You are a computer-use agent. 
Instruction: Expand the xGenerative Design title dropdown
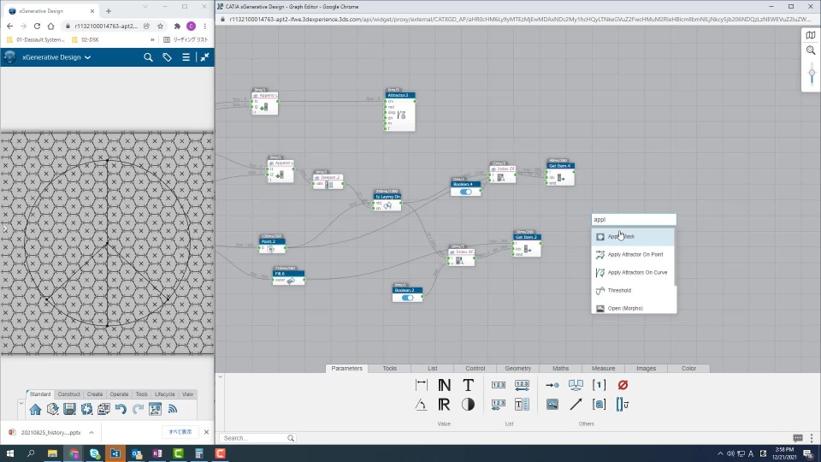(87, 57)
